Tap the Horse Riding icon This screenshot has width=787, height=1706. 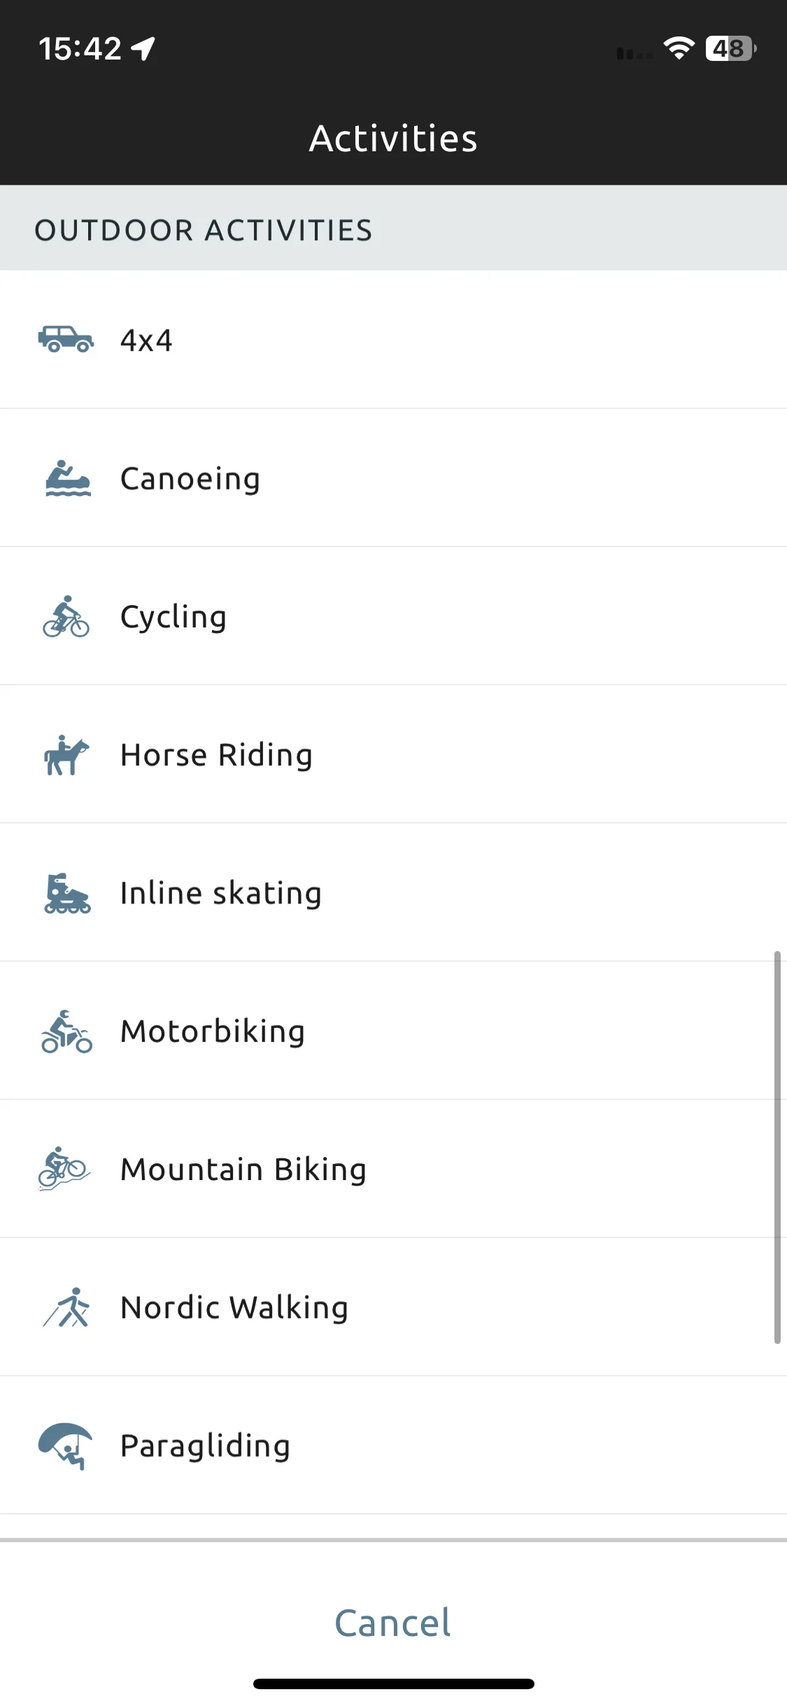pyautogui.click(x=66, y=755)
